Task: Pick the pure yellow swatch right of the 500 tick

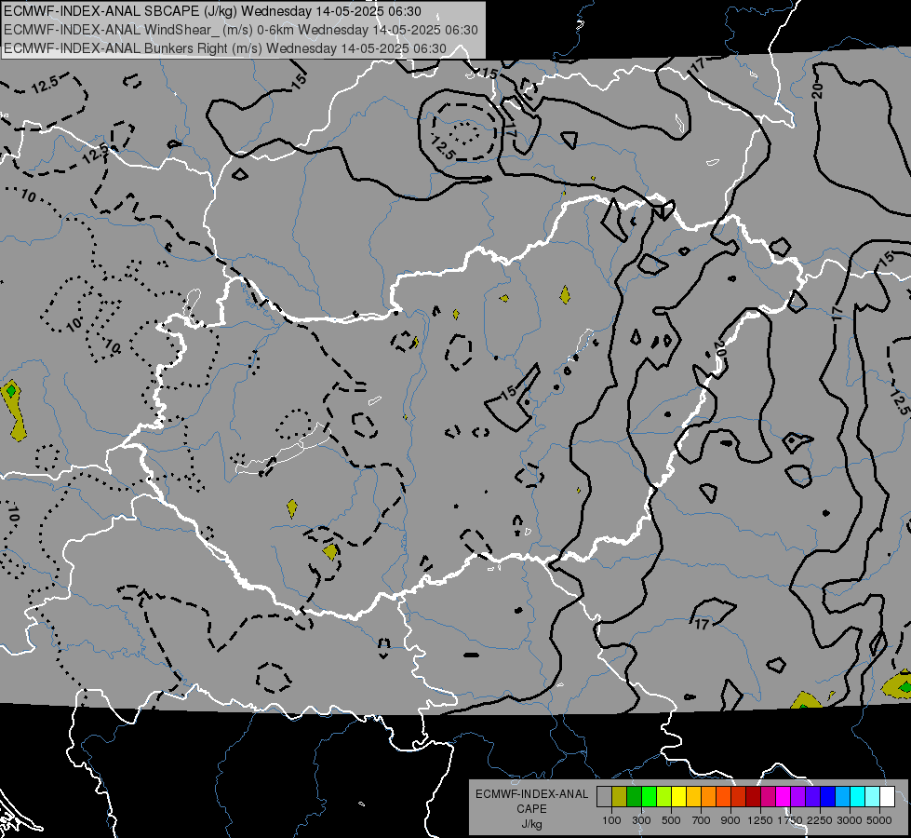Action: click(678, 797)
